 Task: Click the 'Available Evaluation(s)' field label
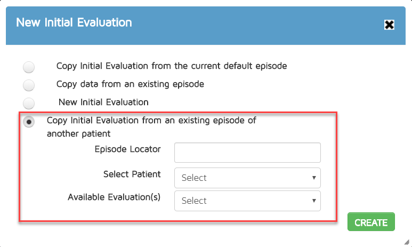114,197
